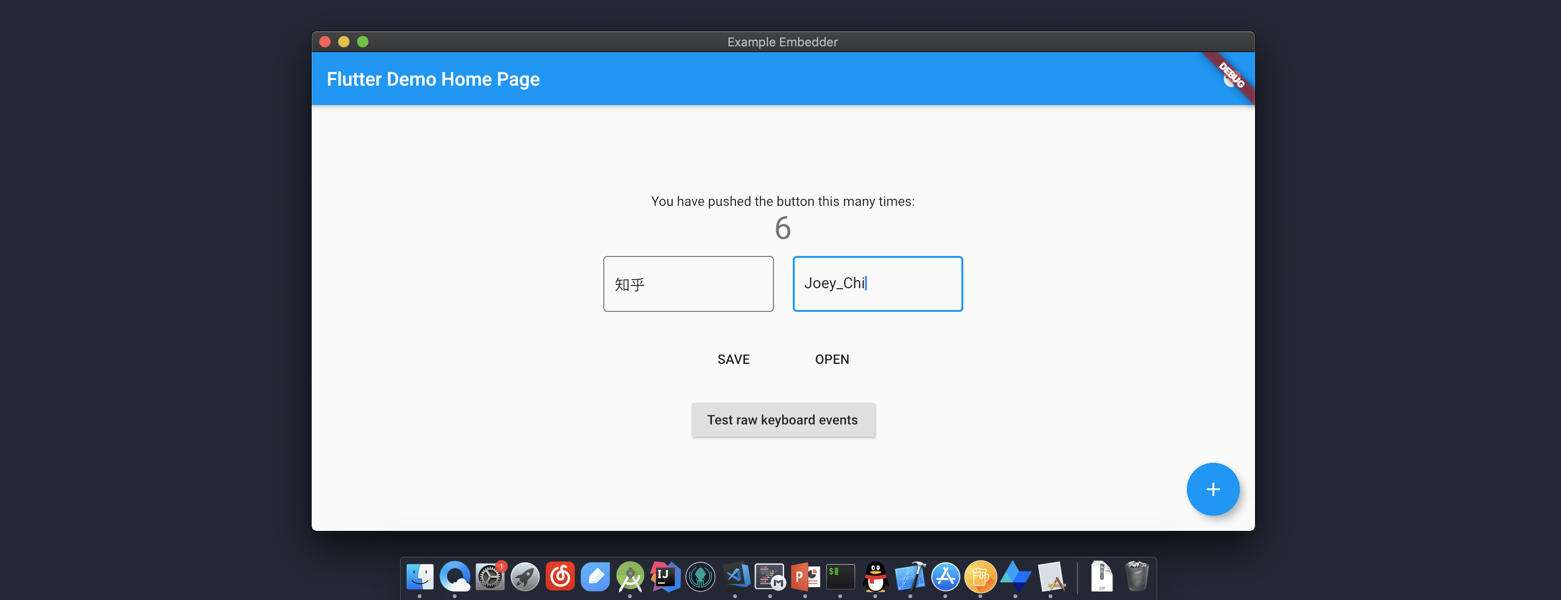Open the Trash in the Dock

[x=1138, y=577]
